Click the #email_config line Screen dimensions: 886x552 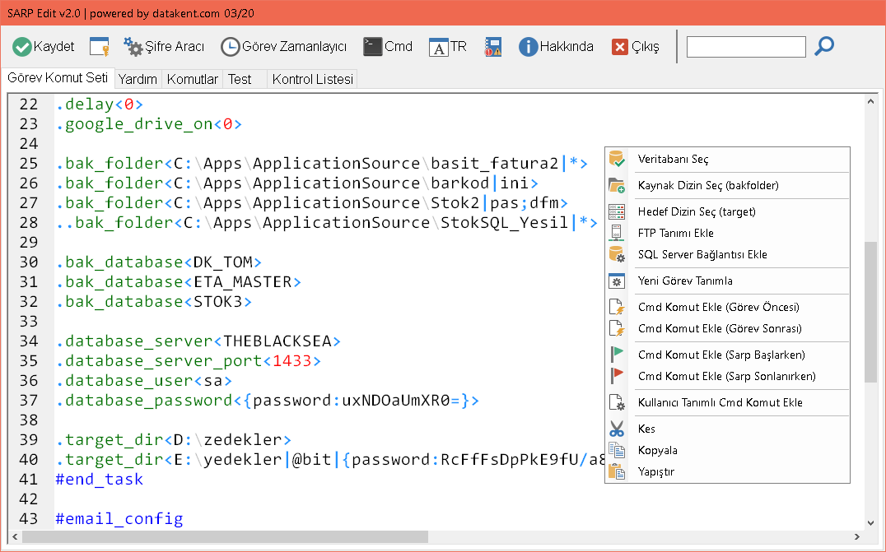point(119,519)
